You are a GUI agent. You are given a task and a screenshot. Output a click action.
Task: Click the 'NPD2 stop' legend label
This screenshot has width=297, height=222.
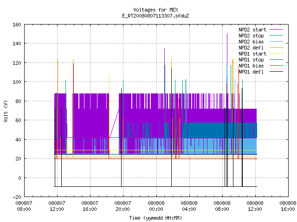point(251,36)
